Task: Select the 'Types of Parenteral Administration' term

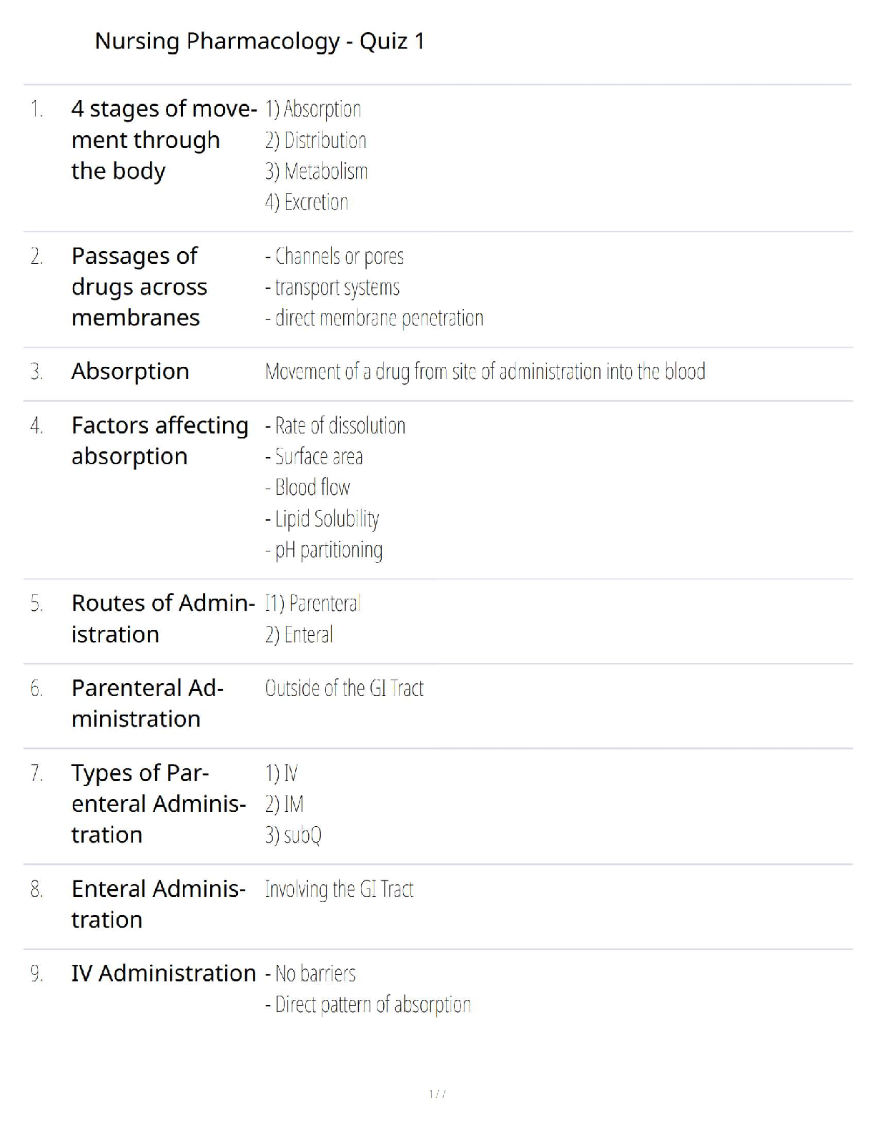Action: point(158,804)
